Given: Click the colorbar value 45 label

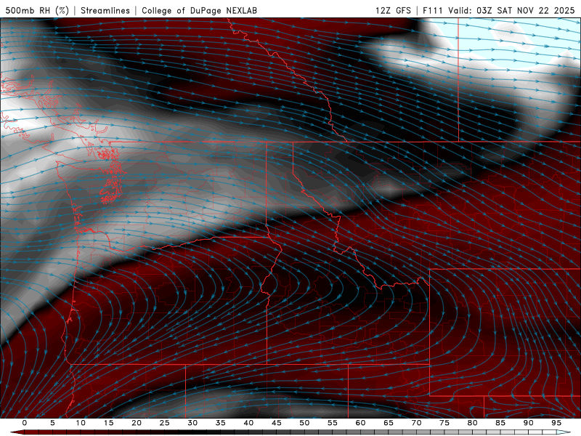Looking at the screenshot, I should click(277, 423).
